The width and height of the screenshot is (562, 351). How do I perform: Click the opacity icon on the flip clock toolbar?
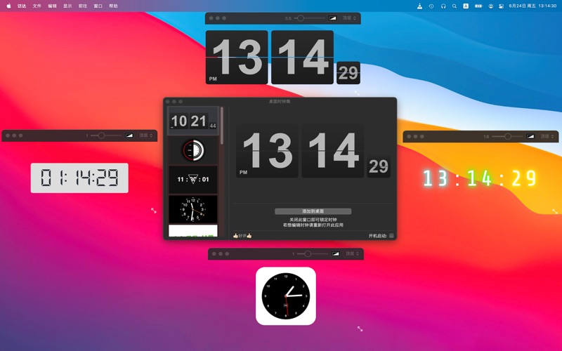(332, 18)
